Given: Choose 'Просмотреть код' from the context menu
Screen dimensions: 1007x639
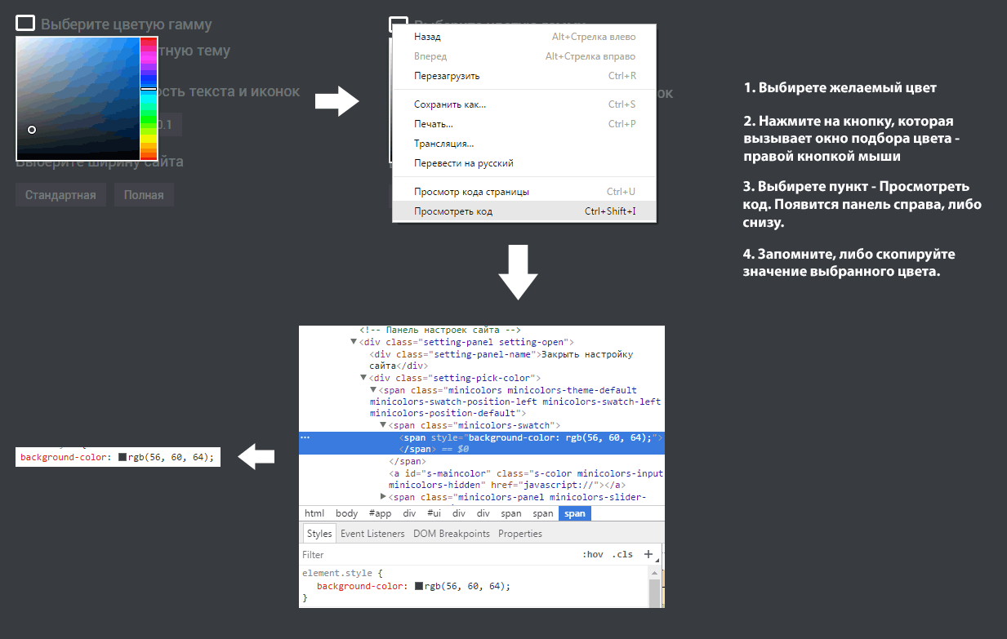Looking at the screenshot, I should click(x=453, y=211).
